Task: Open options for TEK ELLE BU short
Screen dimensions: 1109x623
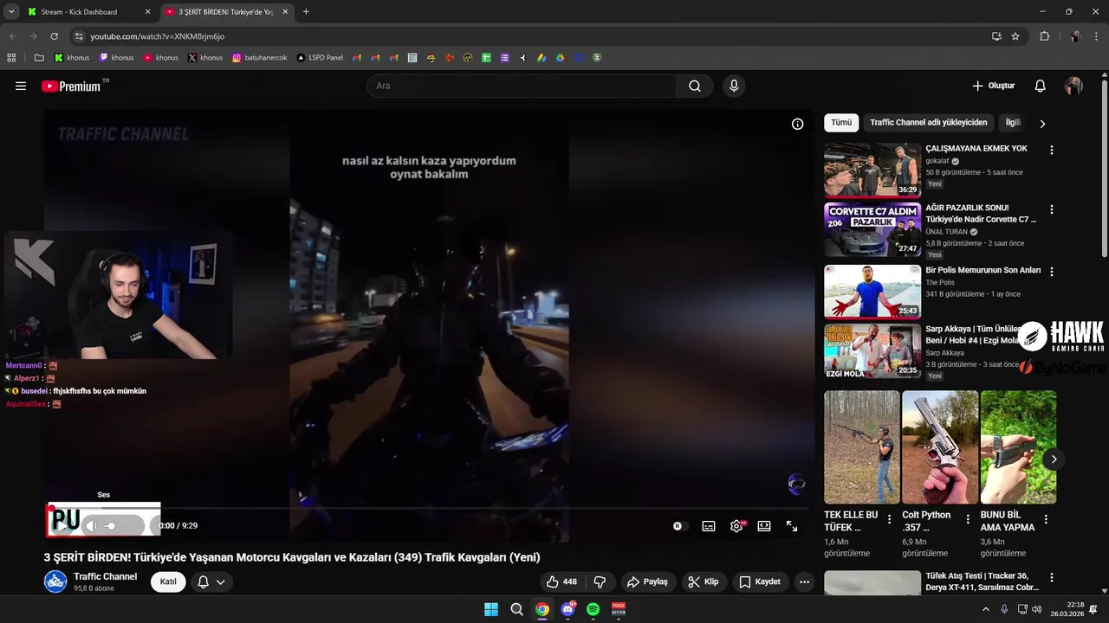Action: [889, 520]
